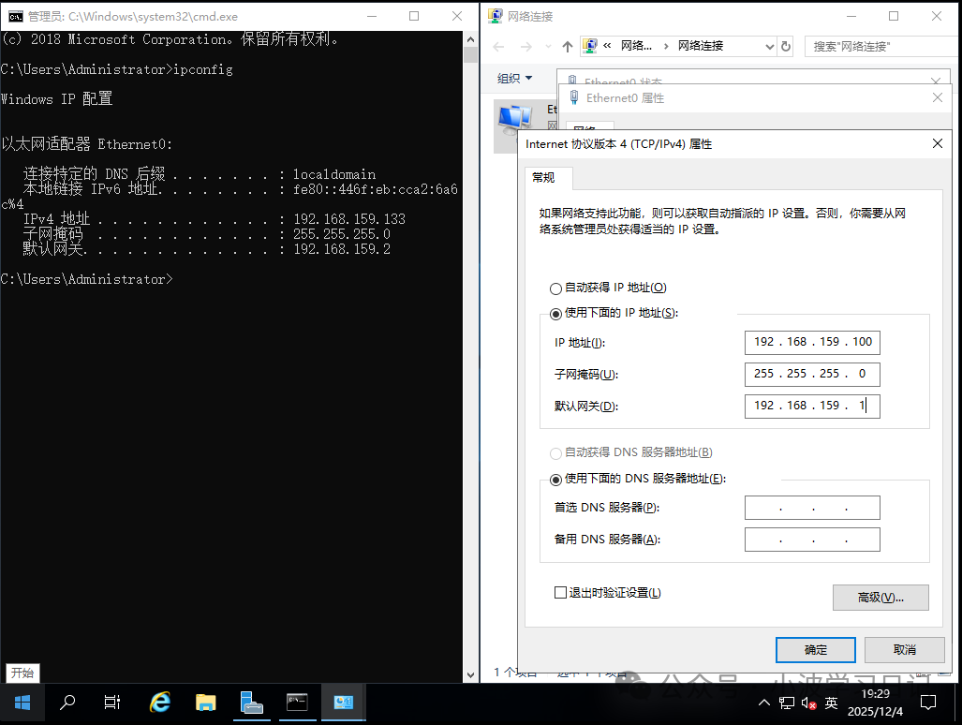Viewport: 962px width, 725px height.
Task: Open Server Manager from taskbar
Action: [x=252, y=703]
